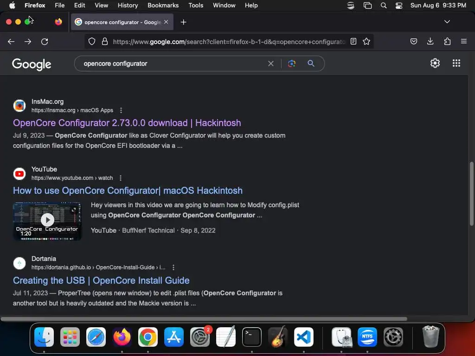Close the opencore configurator tab
This screenshot has width=475, height=356.
point(166,22)
